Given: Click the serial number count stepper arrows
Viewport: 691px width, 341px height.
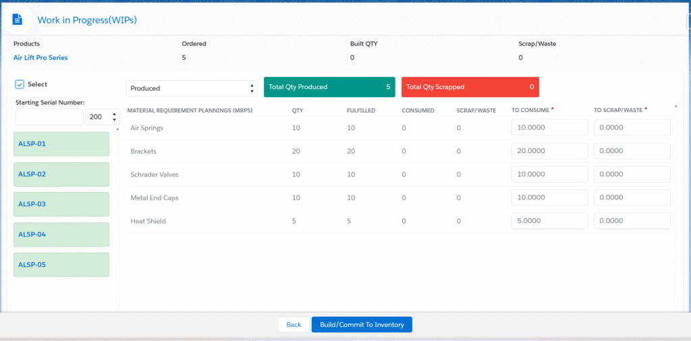Looking at the screenshot, I should (x=114, y=117).
